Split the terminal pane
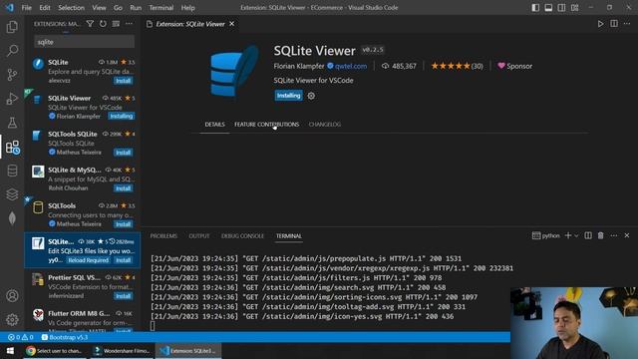 (588, 235)
